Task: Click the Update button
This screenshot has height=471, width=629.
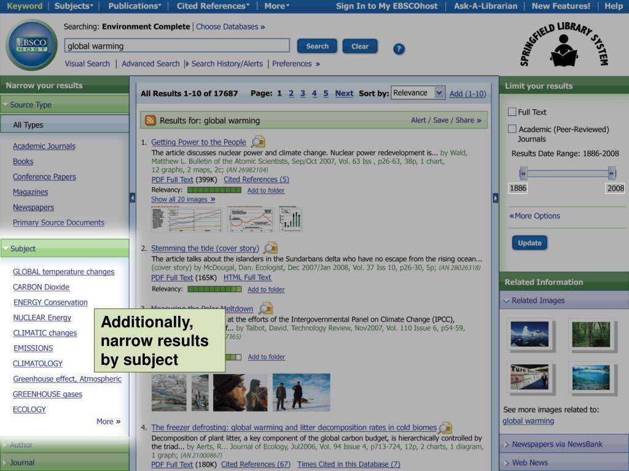Action: [529, 243]
